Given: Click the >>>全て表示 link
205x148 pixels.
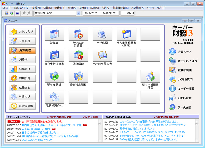Looking at the screenshot, I should pos(90,117).
